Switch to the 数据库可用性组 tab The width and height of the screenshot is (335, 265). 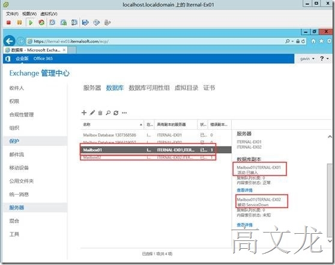point(149,88)
